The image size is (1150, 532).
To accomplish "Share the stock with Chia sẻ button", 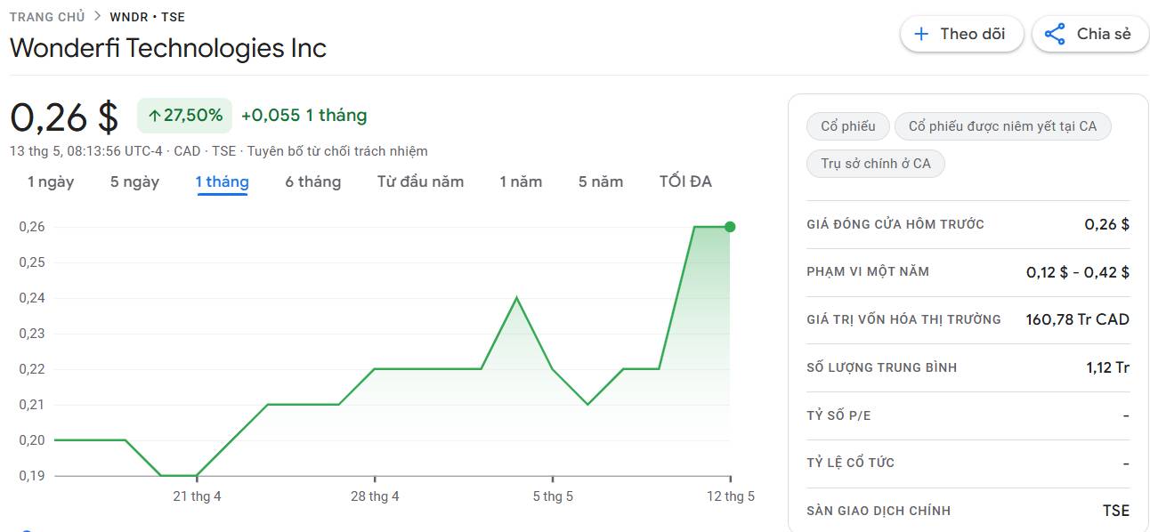I will pos(1090,34).
